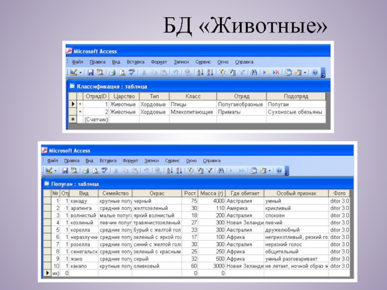Apply the filter funnel in the Попугаи window toolbar
The height and width of the screenshot is (290, 387).
pyautogui.click(x=209, y=171)
